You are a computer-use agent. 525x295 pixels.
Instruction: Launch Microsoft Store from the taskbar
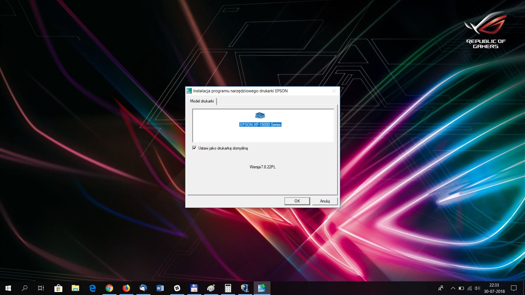pyautogui.click(x=58, y=288)
